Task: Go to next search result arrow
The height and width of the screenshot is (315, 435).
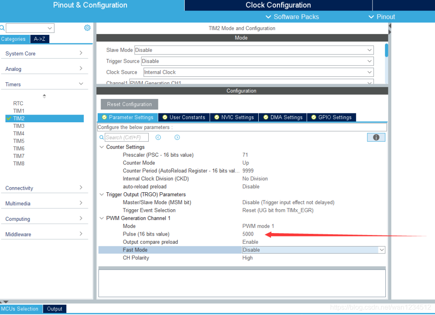Action: coord(177,137)
